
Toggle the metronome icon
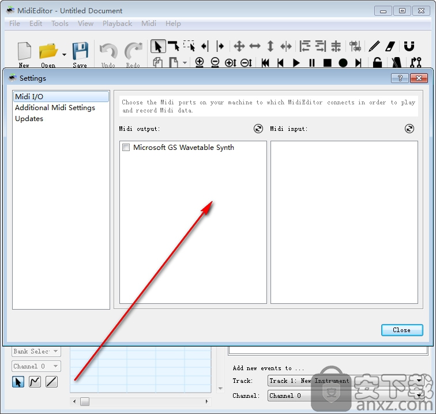397,62
